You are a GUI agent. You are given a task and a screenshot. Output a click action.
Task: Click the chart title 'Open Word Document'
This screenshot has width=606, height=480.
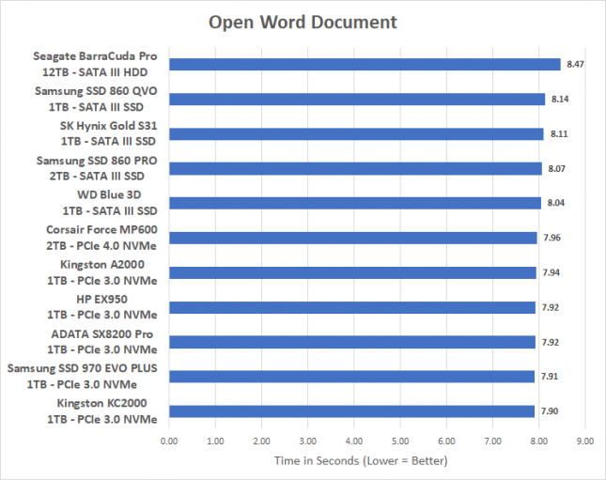tap(303, 22)
